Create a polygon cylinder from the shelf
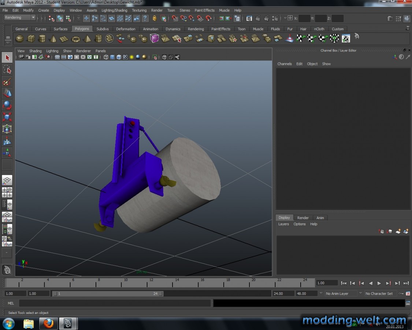Viewport: 412px width, 330px height. tap(42, 39)
